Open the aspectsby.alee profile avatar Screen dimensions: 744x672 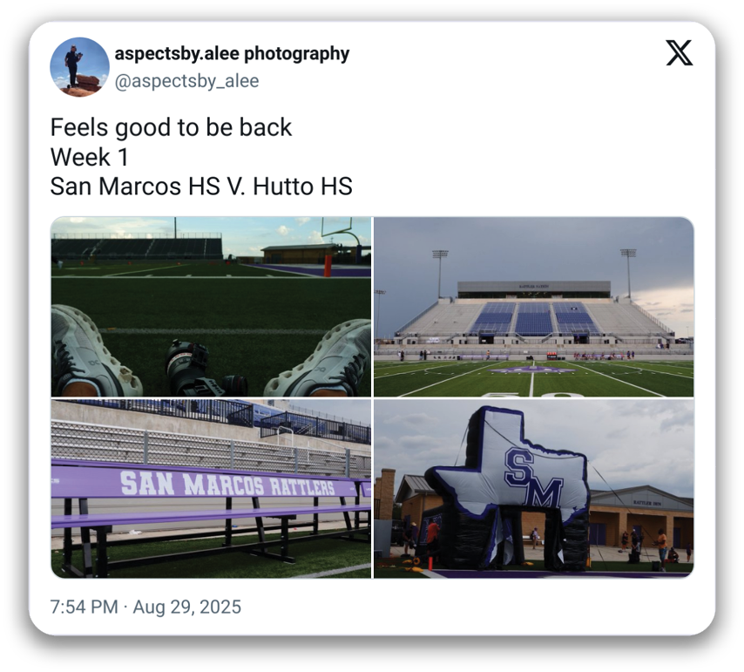79,67
